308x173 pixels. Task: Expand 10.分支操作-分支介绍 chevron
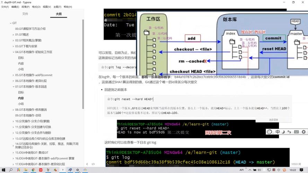[x=14, y=121]
